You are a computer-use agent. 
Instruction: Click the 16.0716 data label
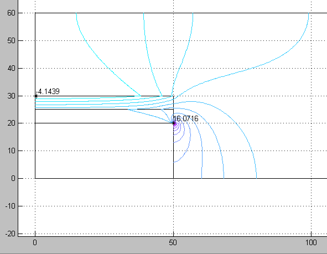(x=186, y=118)
